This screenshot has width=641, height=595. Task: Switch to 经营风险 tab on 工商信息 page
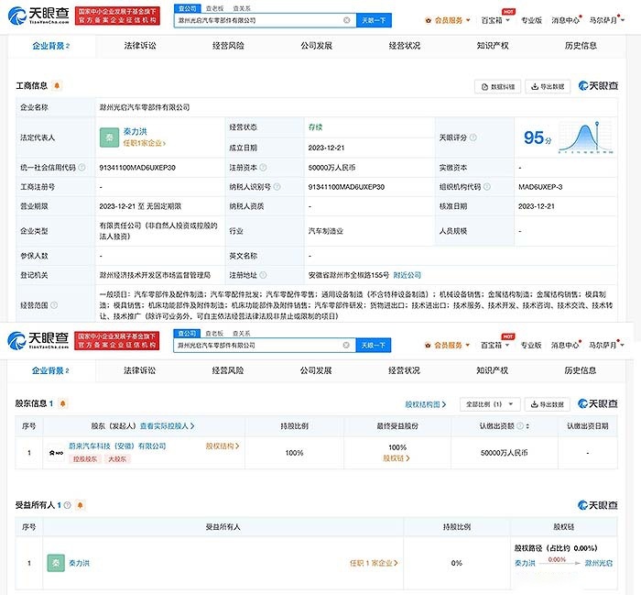tap(228, 46)
